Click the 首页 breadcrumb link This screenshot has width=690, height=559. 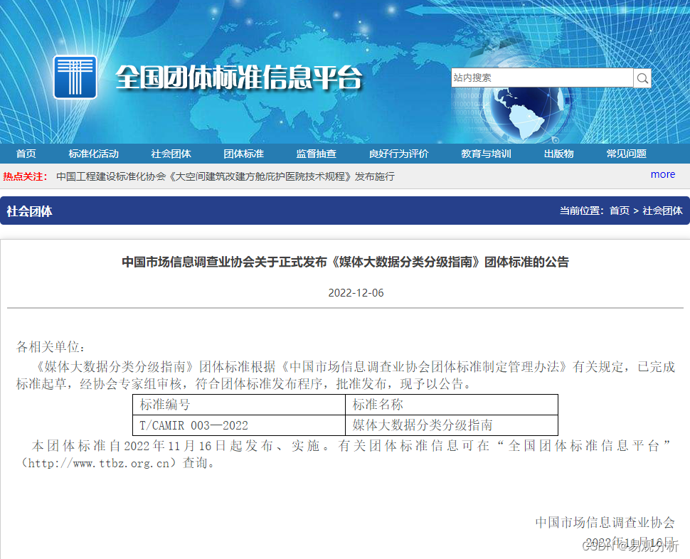619,211
